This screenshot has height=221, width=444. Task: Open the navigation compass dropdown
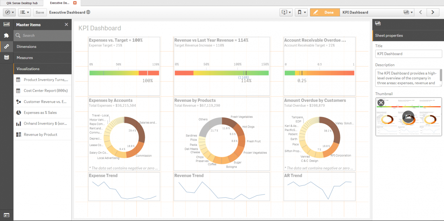pyautogui.click(x=9, y=12)
